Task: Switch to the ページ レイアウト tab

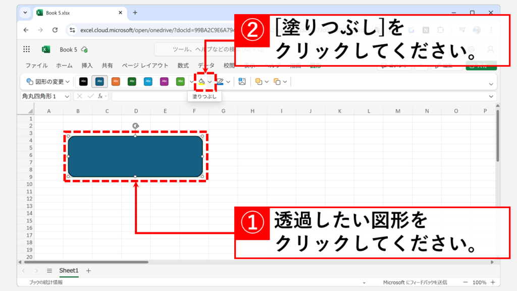Action: point(145,65)
